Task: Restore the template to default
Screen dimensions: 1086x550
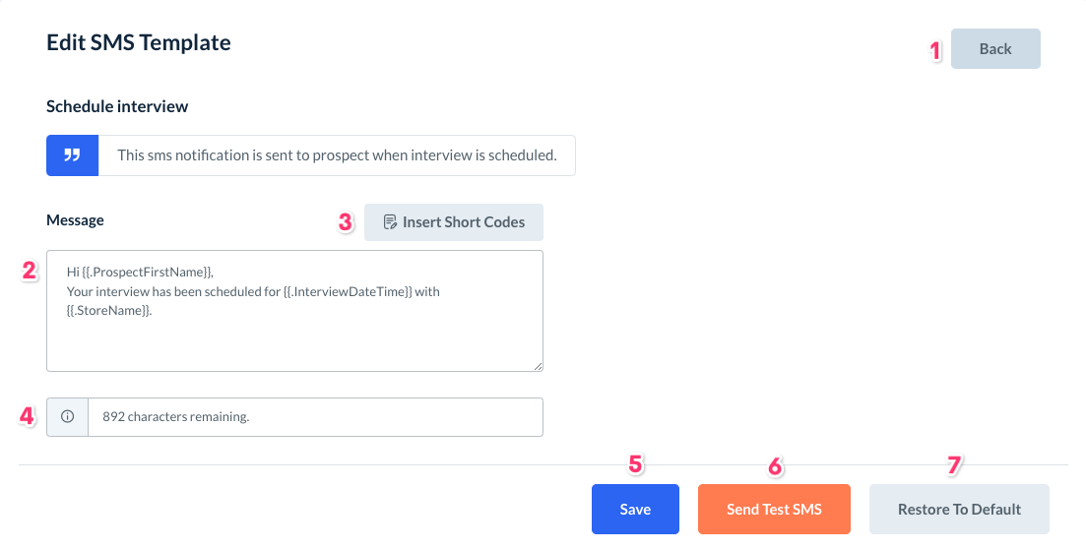Action: click(x=959, y=509)
